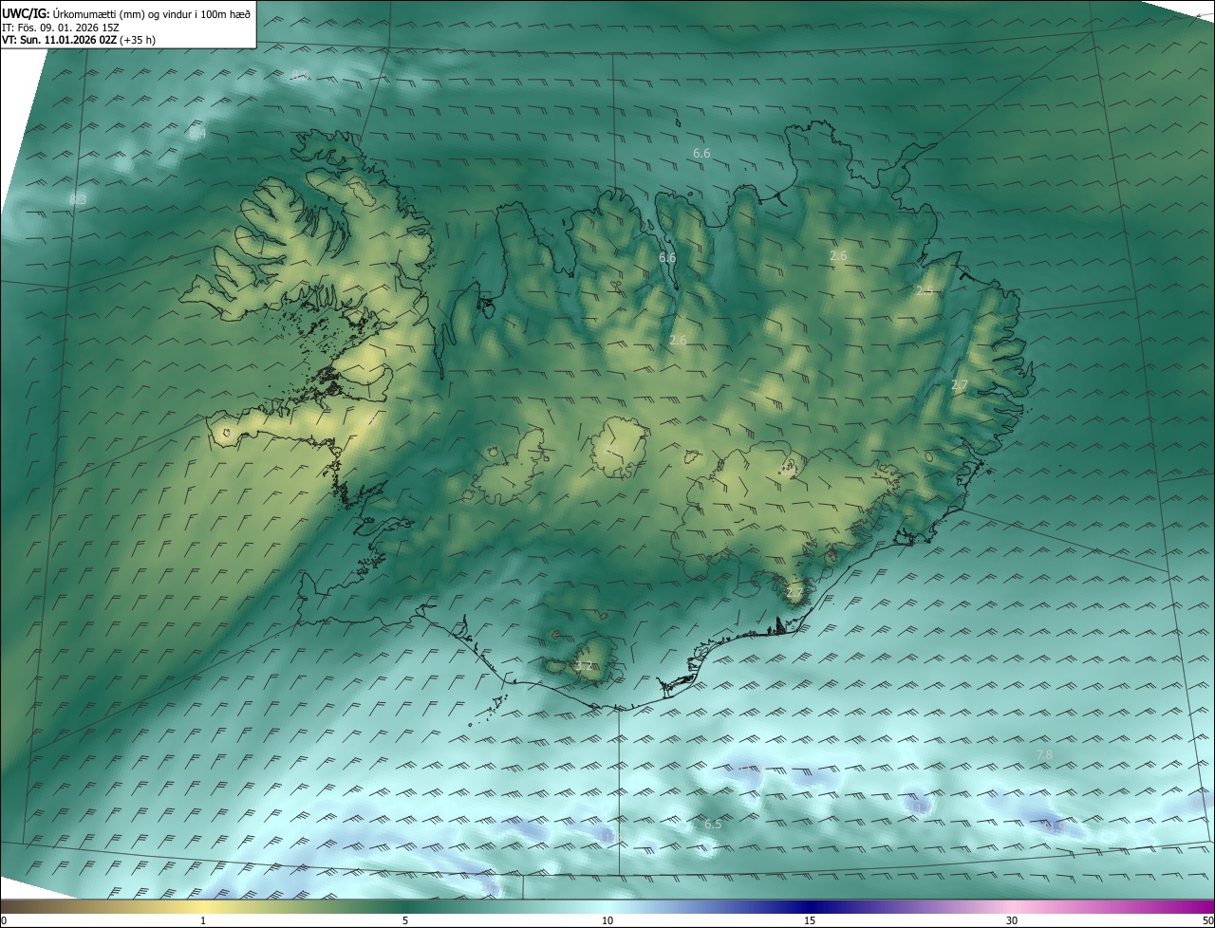Click the 0 label on the color scale
The width and height of the screenshot is (1215, 928).
pyautogui.click(x=4, y=921)
